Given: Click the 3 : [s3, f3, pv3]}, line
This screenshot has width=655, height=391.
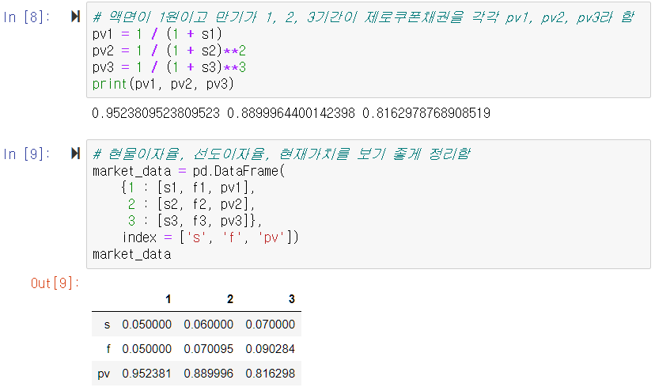Looking at the screenshot, I should coord(195,221).
